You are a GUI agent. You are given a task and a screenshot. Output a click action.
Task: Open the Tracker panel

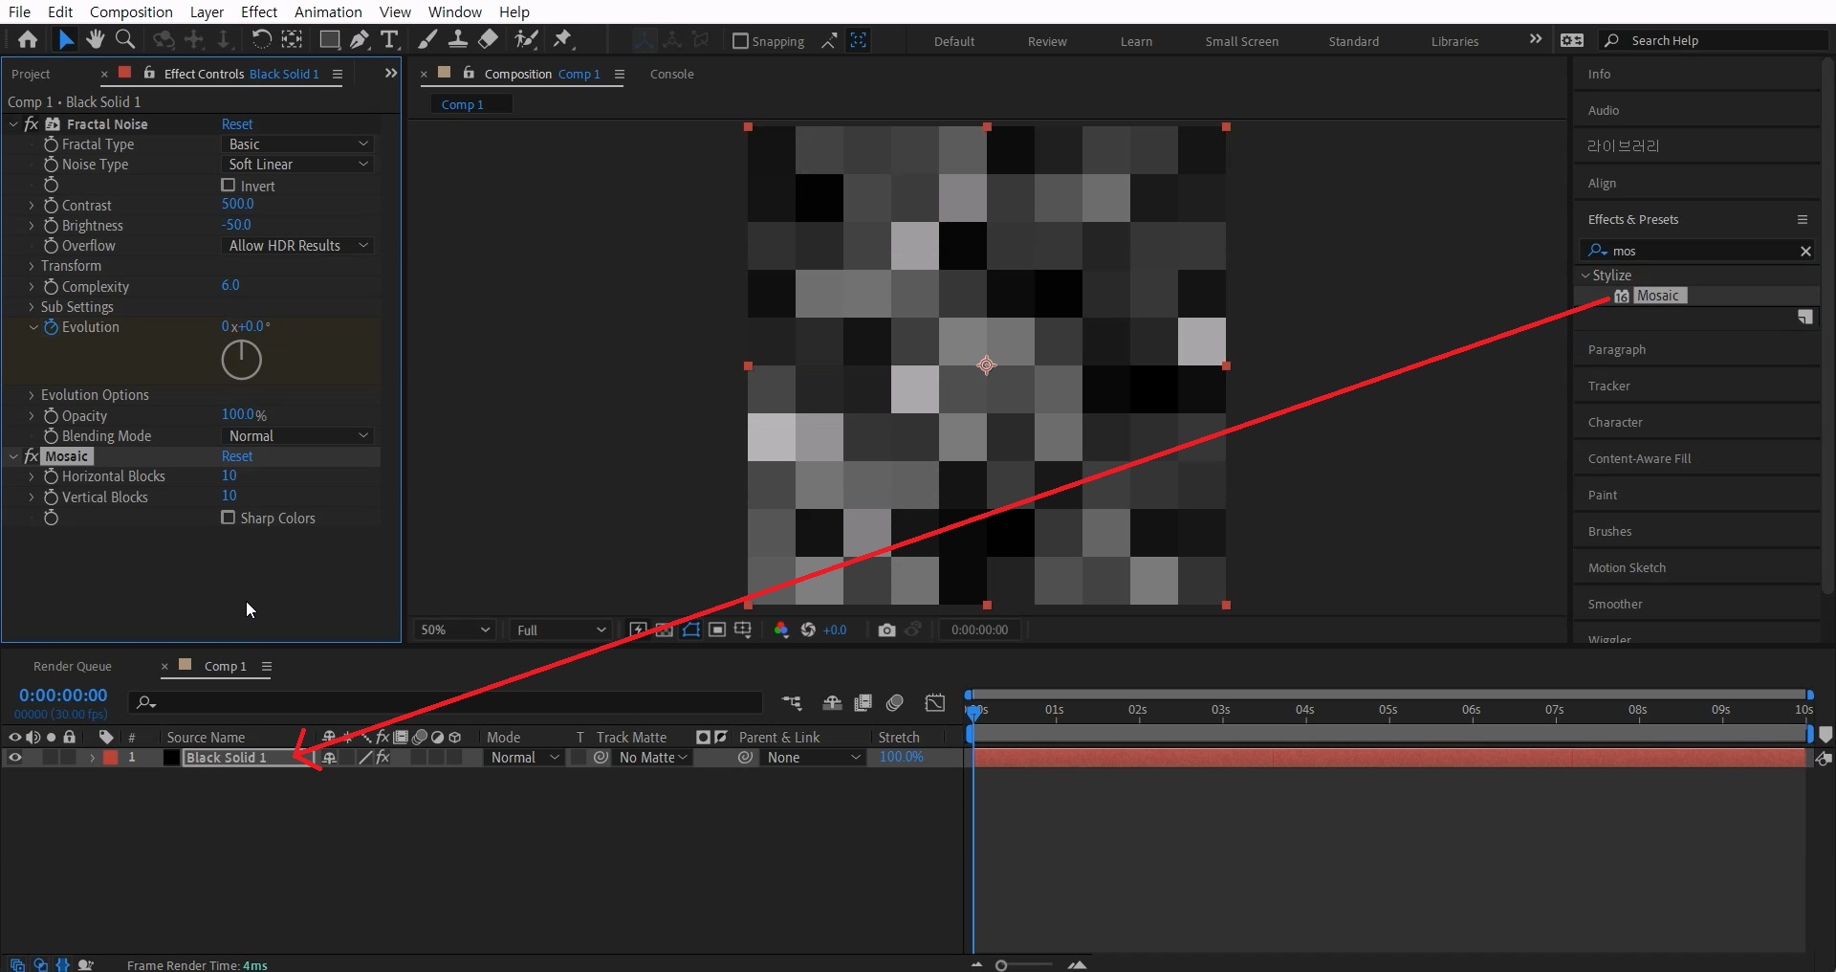click(x=1609, y=386)
